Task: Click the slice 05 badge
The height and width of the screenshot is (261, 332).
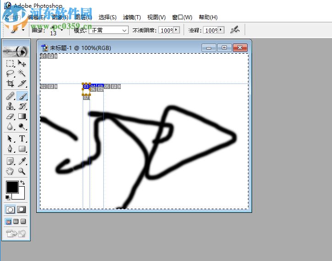Action: (x=107, y=86)
